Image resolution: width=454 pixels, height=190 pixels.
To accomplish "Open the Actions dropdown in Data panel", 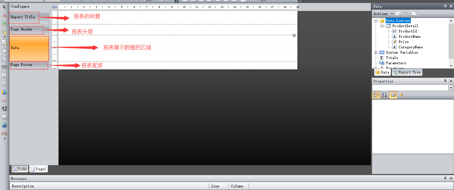I will 383,14.
